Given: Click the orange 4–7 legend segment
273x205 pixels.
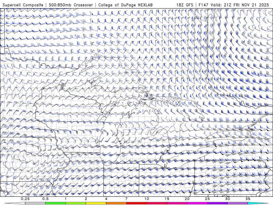Looking at the screenshot, I should (116, 203).
